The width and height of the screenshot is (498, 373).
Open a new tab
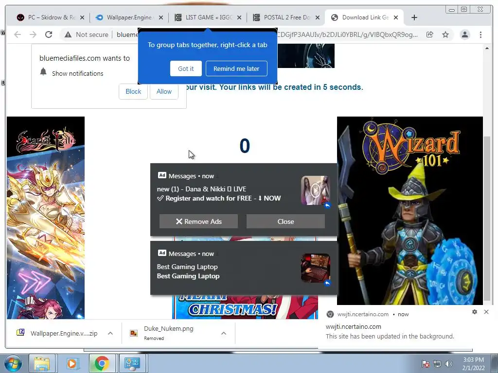(414, 17)
